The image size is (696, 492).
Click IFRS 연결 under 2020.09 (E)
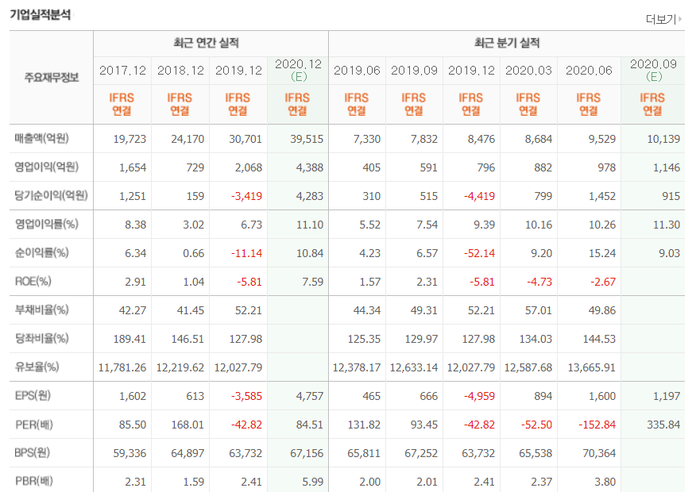tap(652, 104)
